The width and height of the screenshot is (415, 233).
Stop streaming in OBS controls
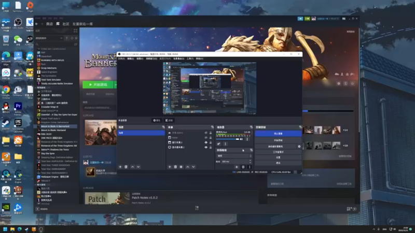point(278,134)
